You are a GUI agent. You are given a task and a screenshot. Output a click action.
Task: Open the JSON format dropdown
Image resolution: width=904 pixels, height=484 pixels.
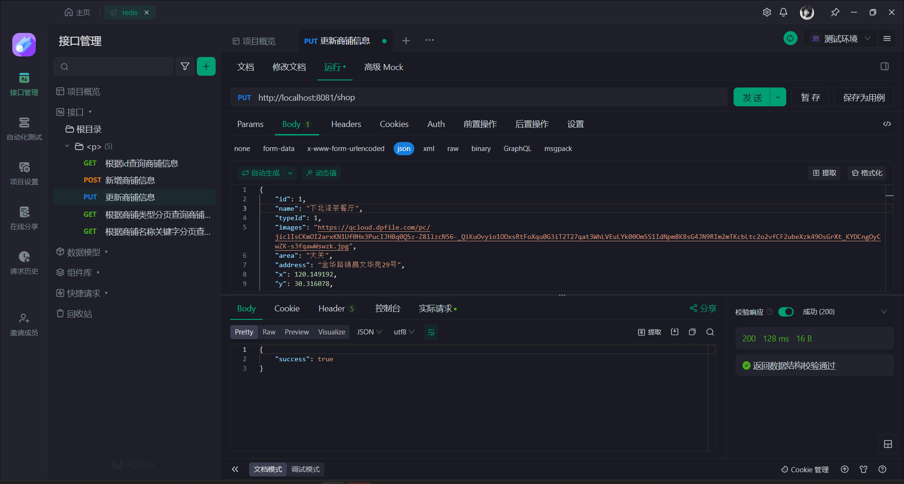(369, 332)
